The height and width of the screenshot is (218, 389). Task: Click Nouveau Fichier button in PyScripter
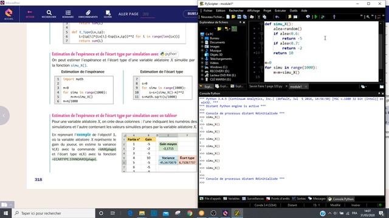coord(212,17)
